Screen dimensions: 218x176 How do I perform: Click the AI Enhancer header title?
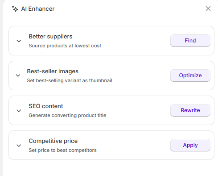38,9
